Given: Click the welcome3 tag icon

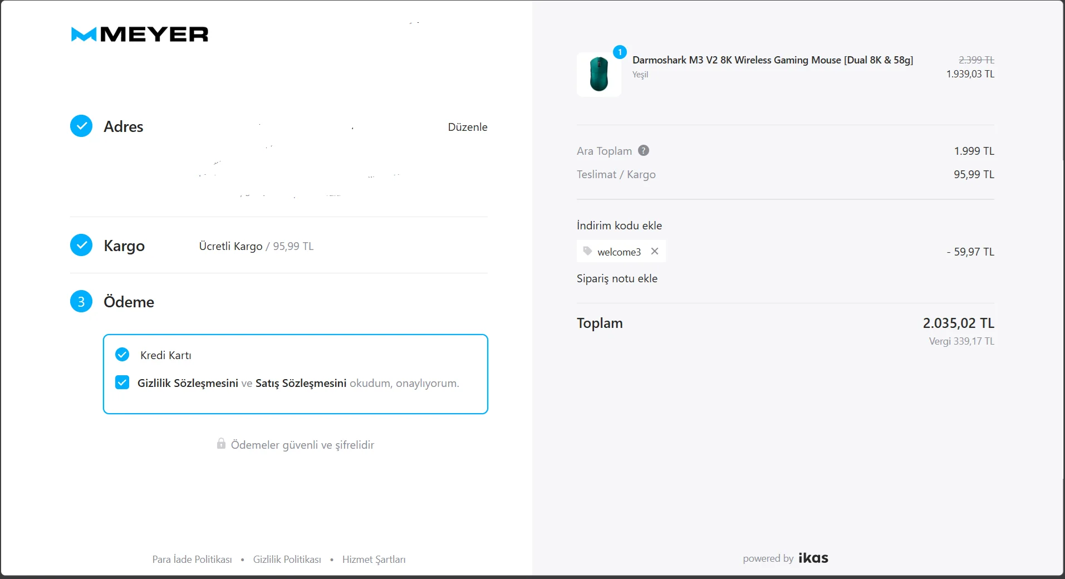Looking at the screenshot, I should point(587,251).
